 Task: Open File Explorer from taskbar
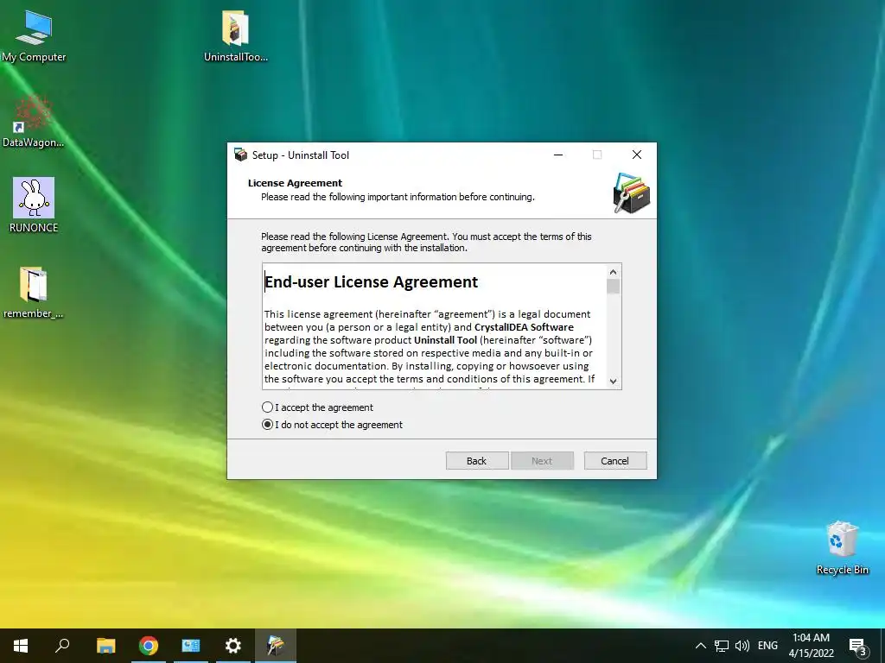pos(105,646)
